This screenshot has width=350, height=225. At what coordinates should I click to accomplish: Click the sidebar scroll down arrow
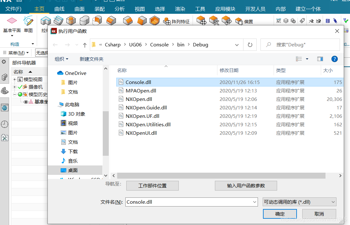pyautogui.click(x=106, y=175)
